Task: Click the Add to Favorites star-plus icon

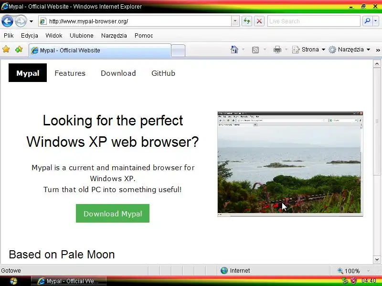Action: click(x=19, y=50)
